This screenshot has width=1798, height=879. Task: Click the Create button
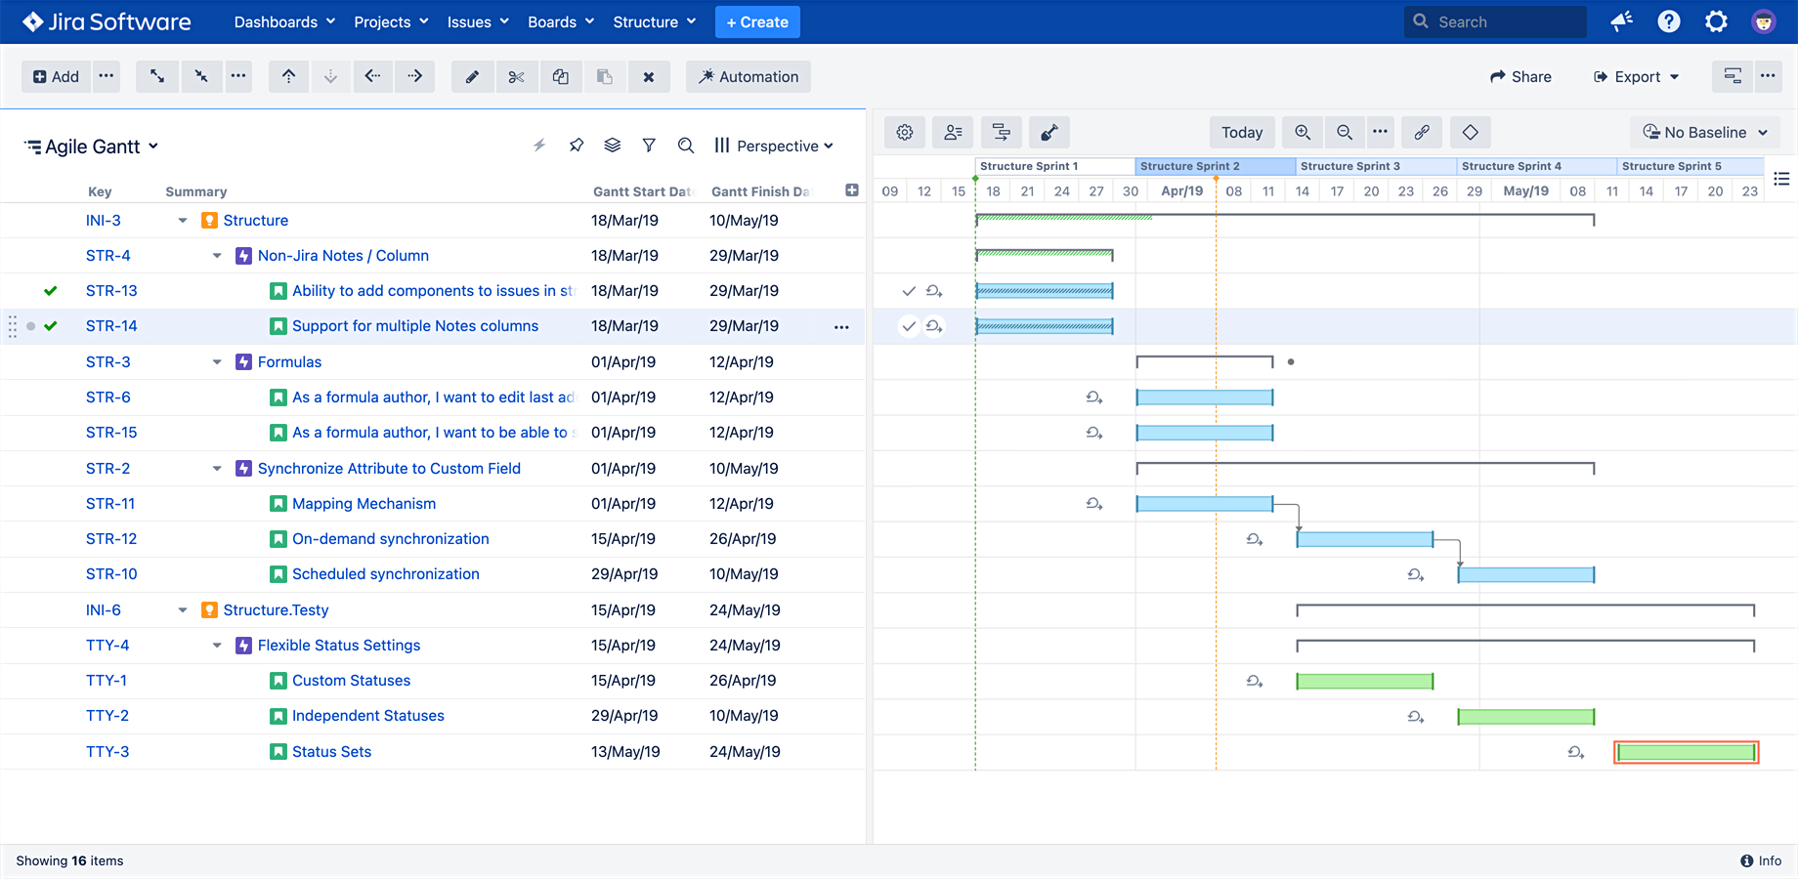pos(757,21)
